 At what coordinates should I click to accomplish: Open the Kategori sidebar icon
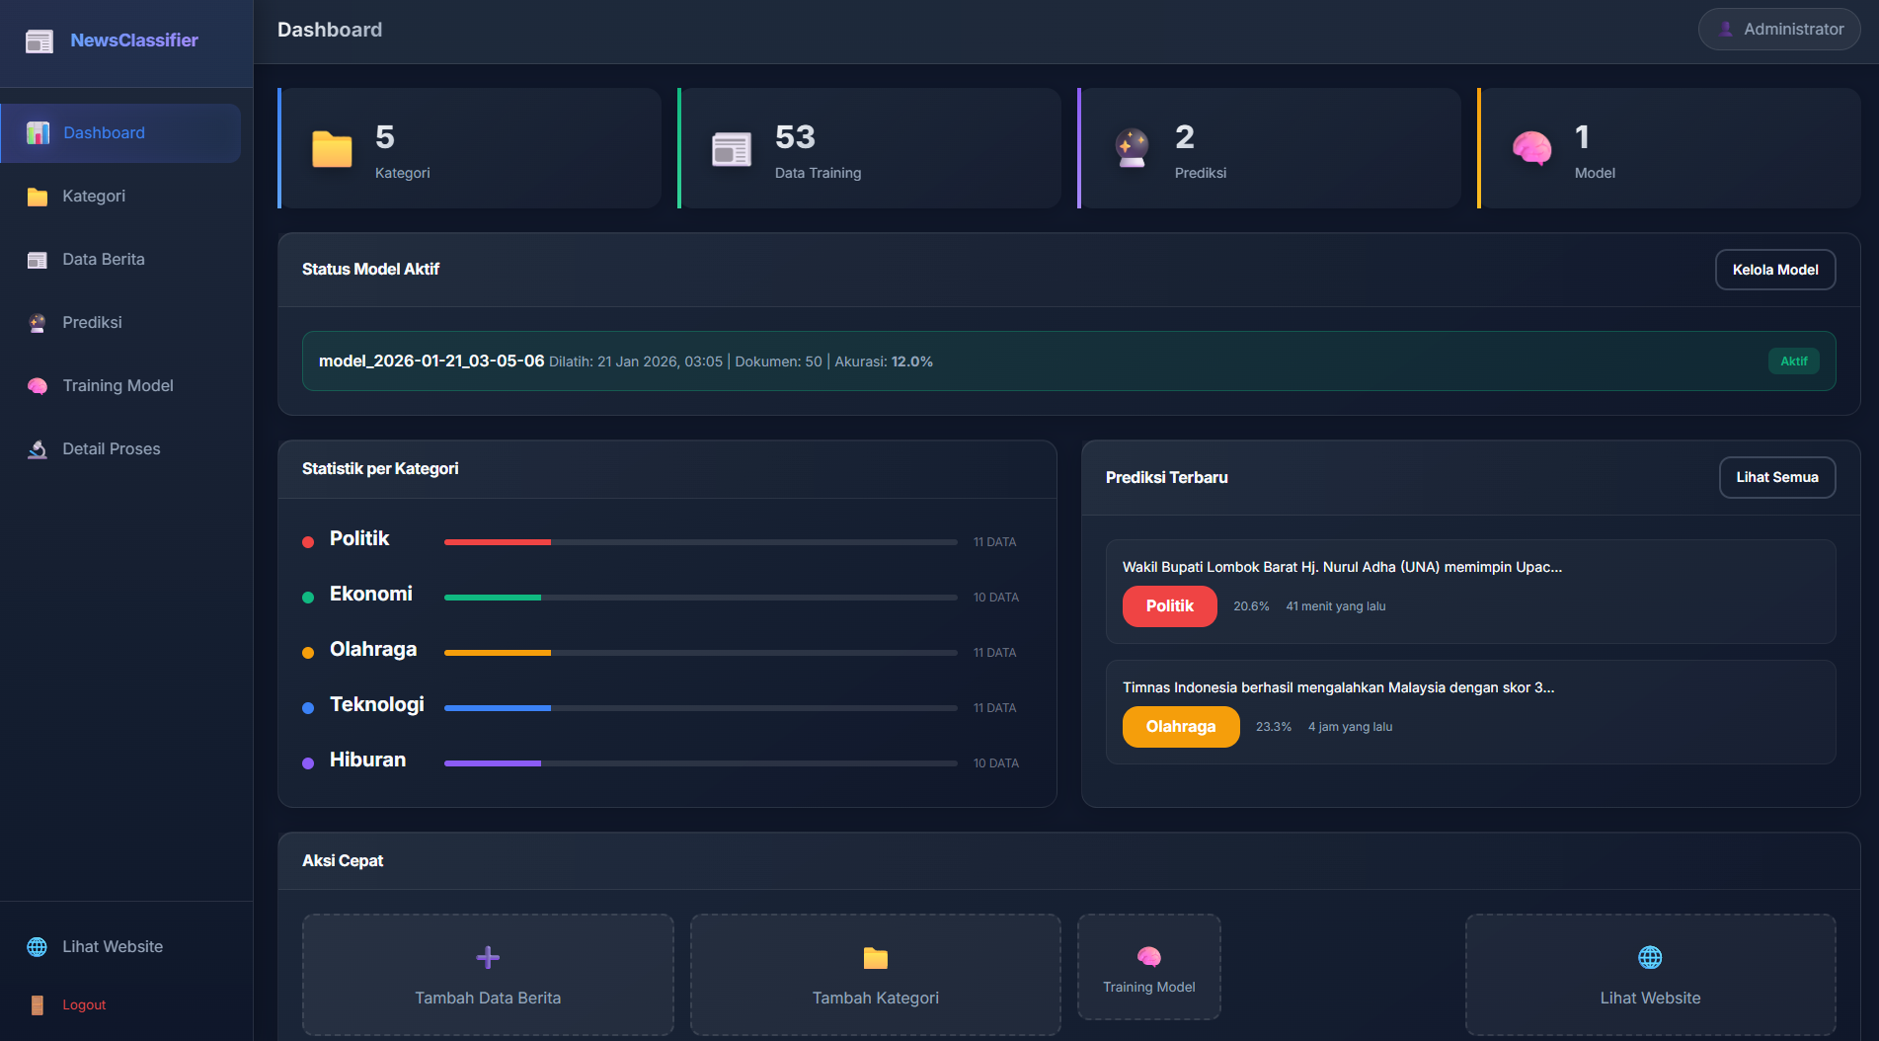[37, 196]
